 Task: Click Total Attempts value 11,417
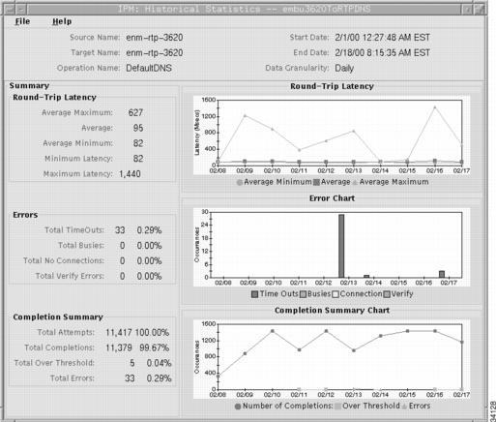coord(119,333)
